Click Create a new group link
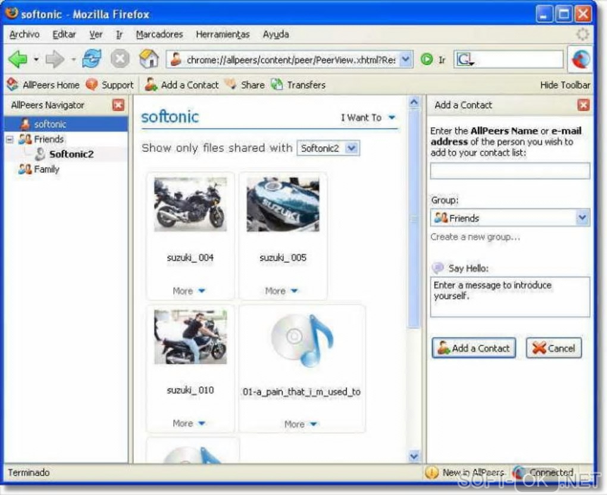 [x=475, y=236]
